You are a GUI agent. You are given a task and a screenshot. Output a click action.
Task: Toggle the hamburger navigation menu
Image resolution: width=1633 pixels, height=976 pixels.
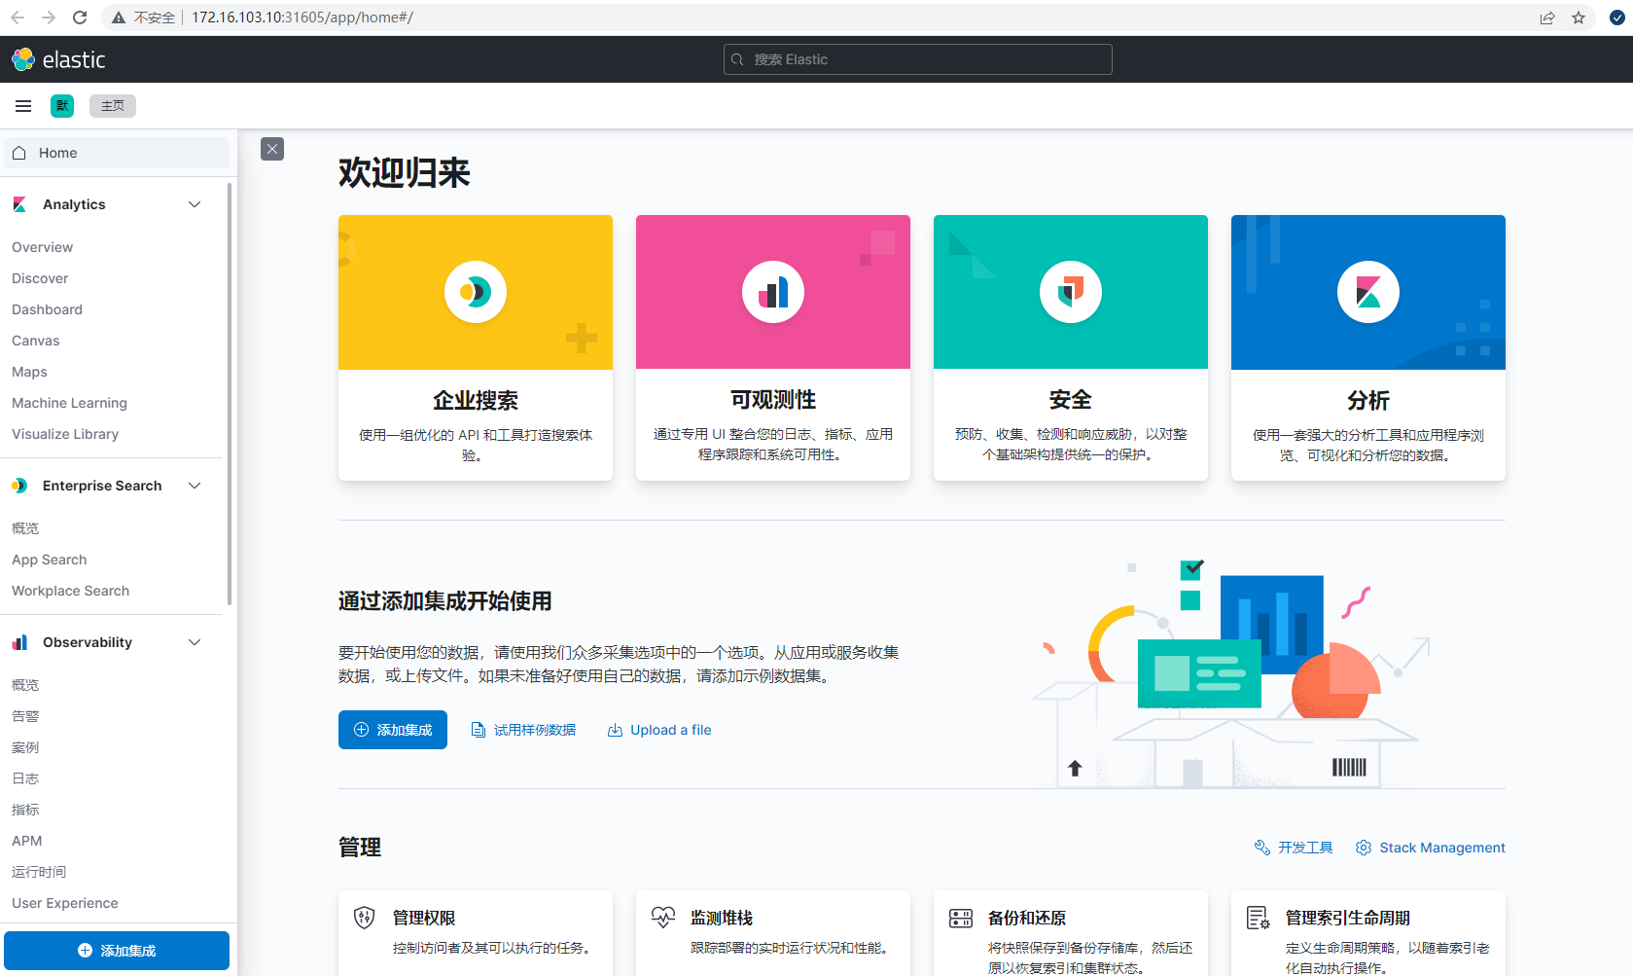[23, 106]
